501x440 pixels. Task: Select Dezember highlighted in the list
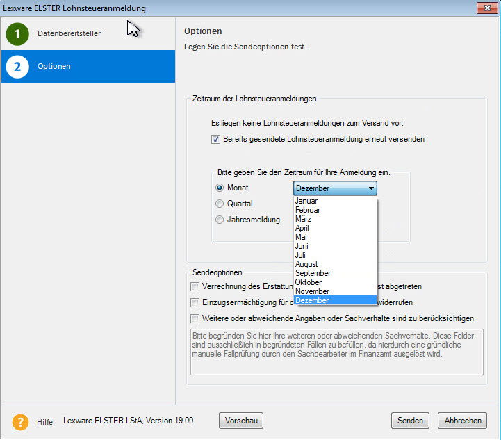pyautogui.click(x=312, y=300)
